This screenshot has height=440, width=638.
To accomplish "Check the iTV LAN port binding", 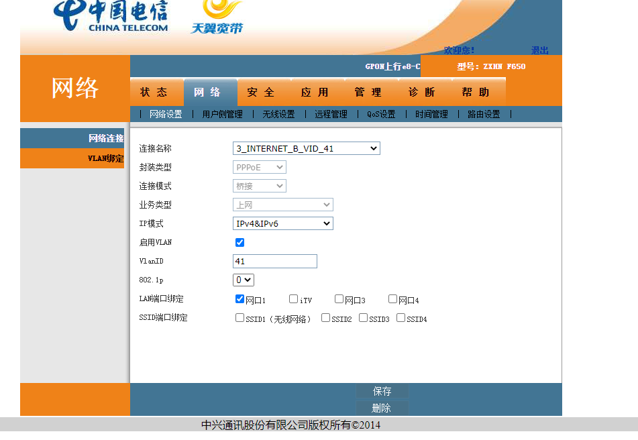I will pyautogui.click(x=293, y=299).
